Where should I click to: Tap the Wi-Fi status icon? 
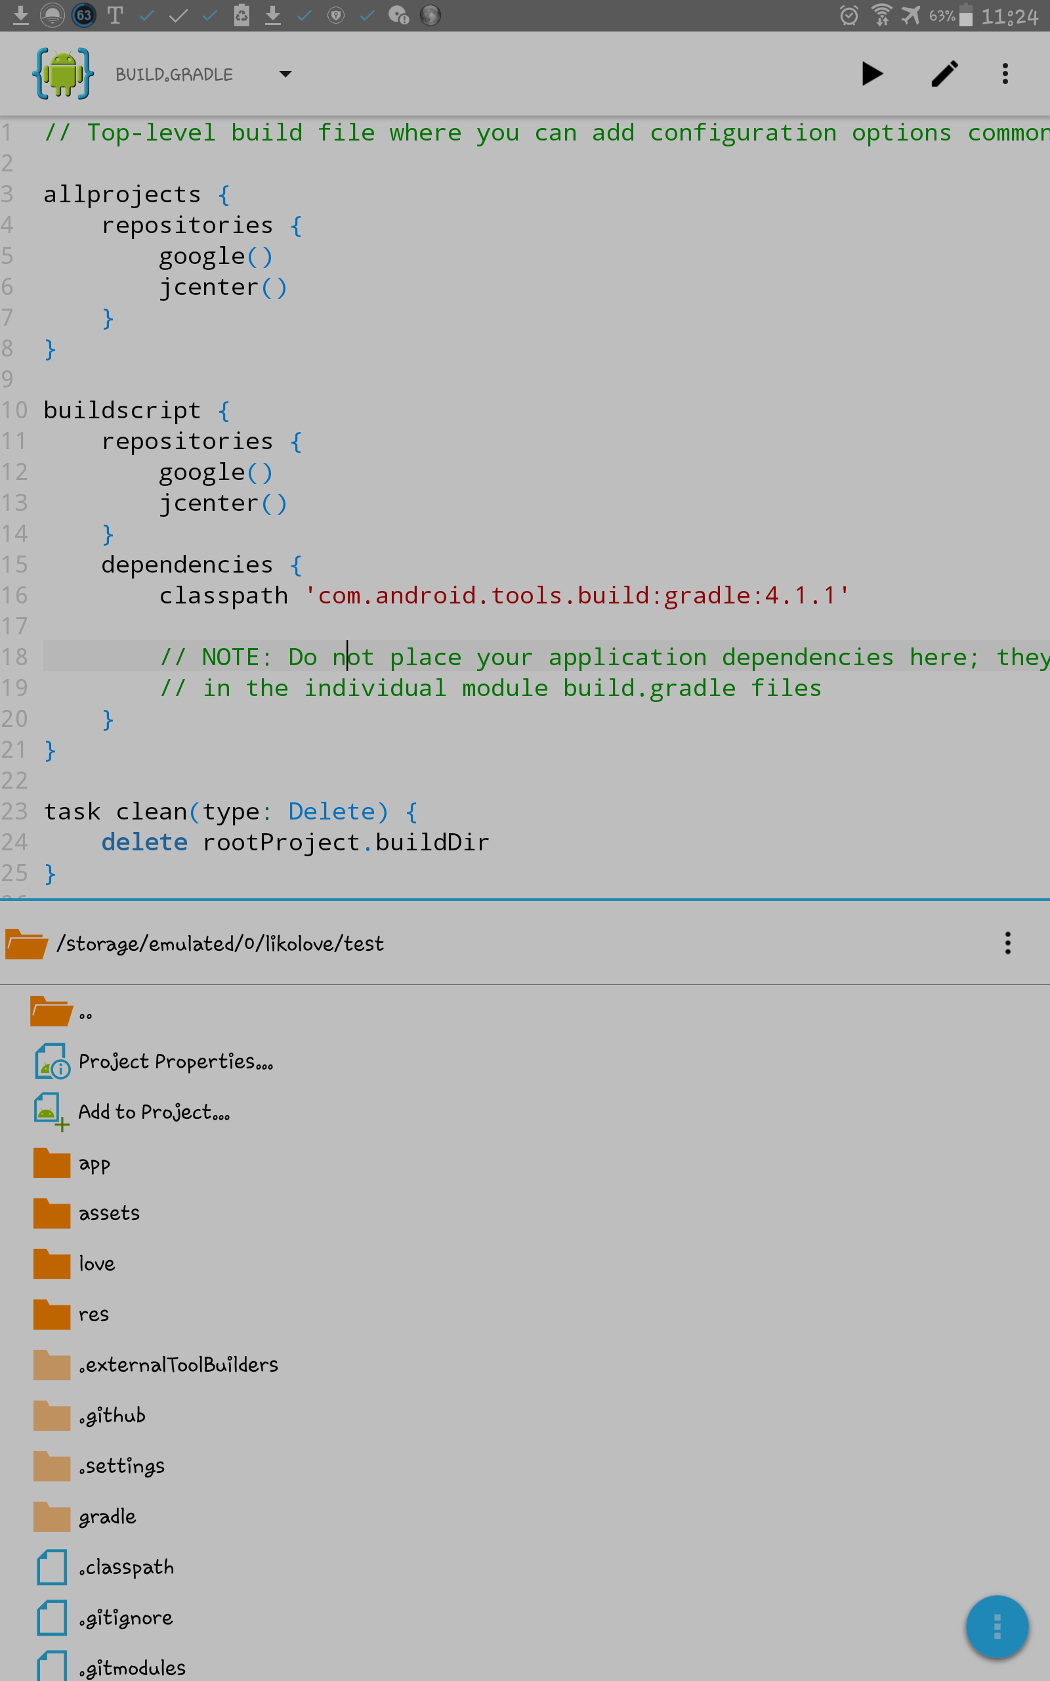(x=881, y=15)
